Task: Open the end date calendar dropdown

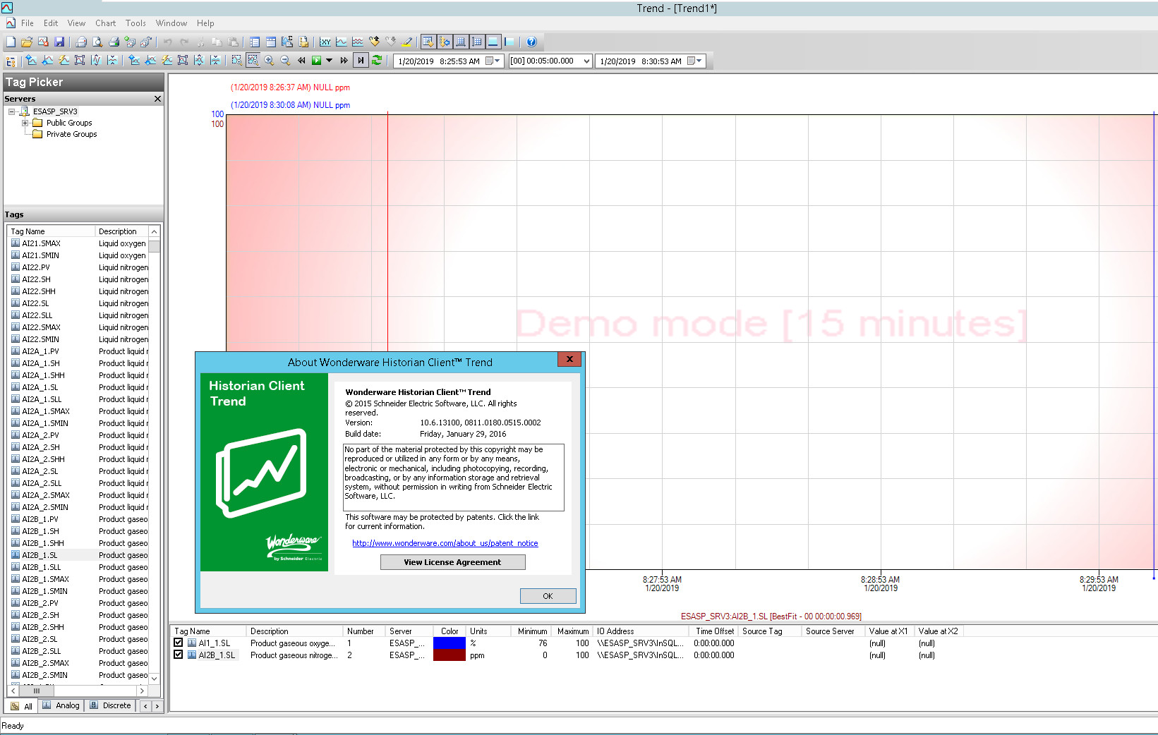Action: pos(694,61)
